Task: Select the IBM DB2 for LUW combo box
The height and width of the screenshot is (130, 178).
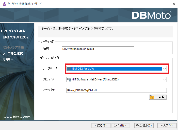Action: coord(117,69)
